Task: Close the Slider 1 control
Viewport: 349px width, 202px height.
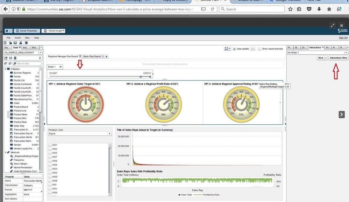Action: (60, 67)
